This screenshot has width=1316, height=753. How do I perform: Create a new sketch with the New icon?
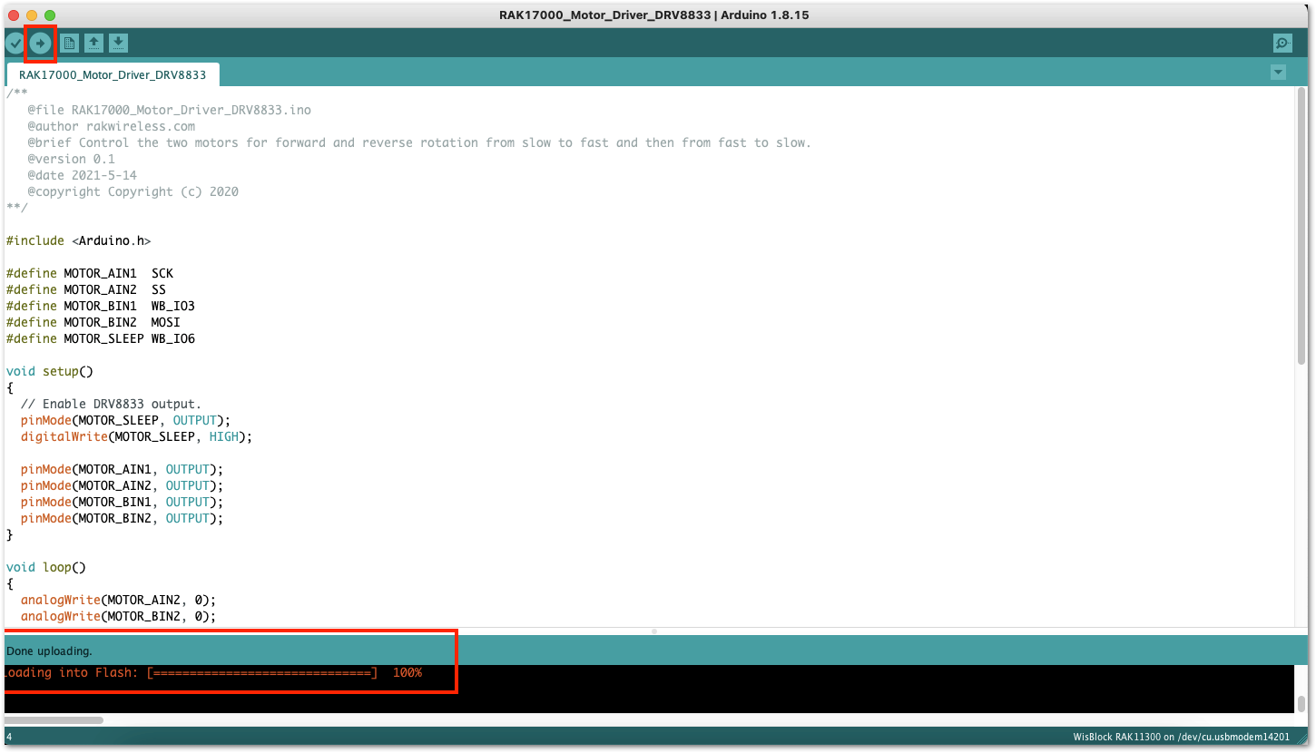pos(69,43)
